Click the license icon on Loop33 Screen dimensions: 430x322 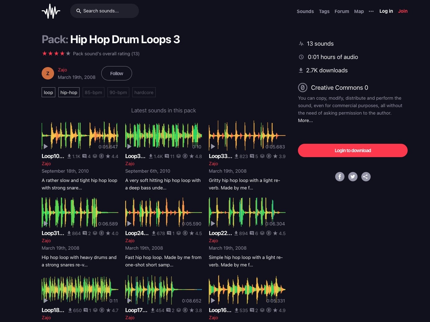(x=269, y=156)
